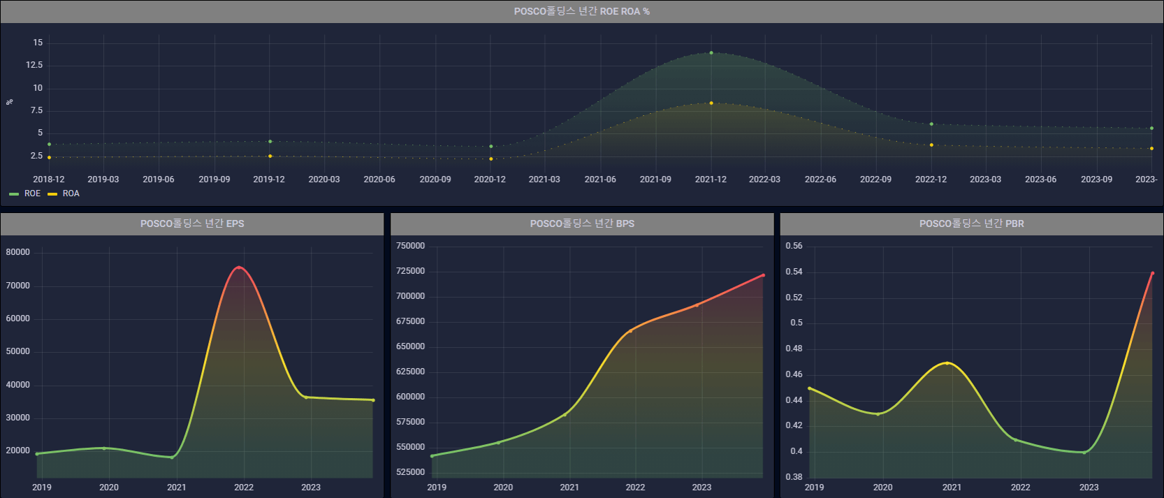Click the PBR data point at 2020
1164x498 pixels.
tap(878, 414)
